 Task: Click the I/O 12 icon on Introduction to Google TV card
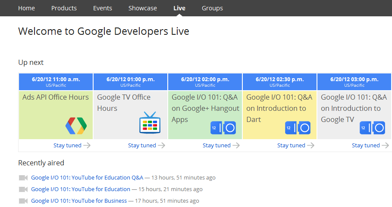372,128
